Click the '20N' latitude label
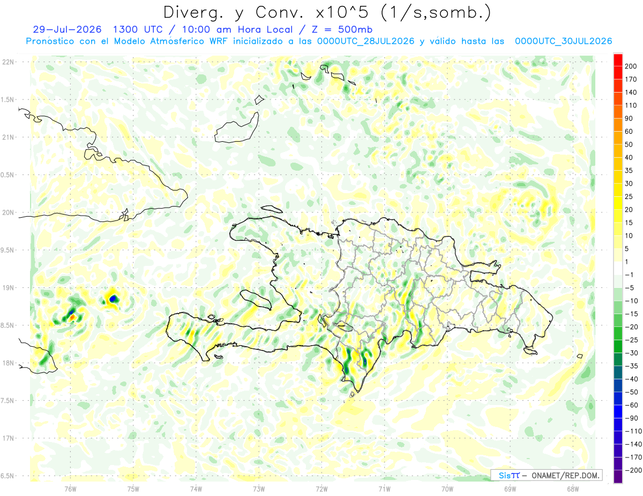 [8, 212]
